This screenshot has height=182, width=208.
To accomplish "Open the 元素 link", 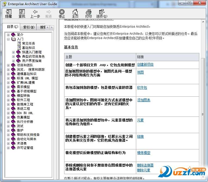I will click(x=140, y=120).
